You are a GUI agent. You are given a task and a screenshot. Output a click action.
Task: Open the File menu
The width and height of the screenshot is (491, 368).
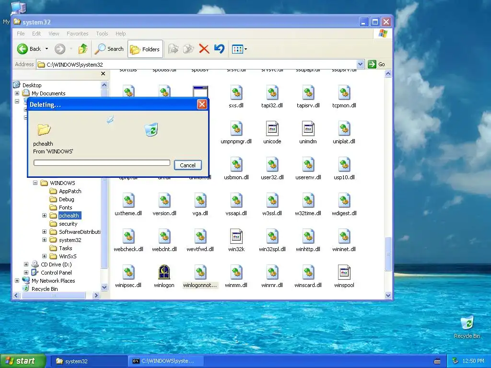coord(21,34)
